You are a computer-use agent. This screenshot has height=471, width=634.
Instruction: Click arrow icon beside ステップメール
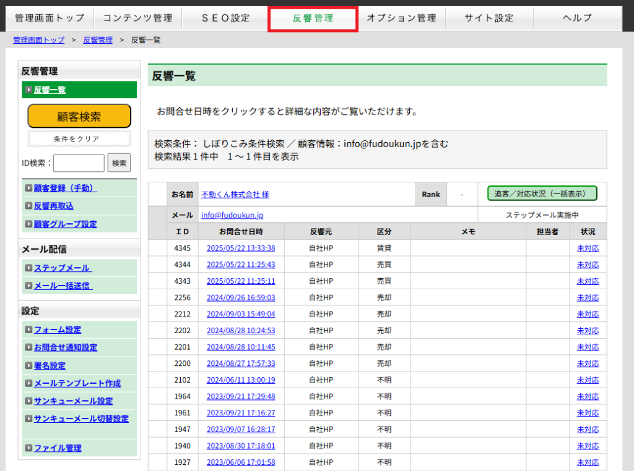coord(28,268)
